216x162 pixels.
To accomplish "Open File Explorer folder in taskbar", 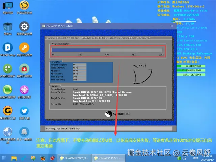I will tap(14, 158).
